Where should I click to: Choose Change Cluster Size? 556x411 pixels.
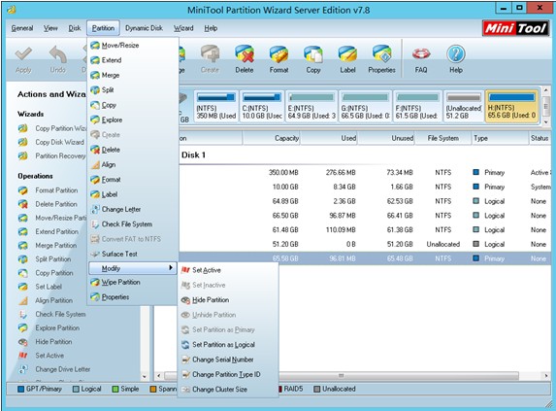click(228, 389)
